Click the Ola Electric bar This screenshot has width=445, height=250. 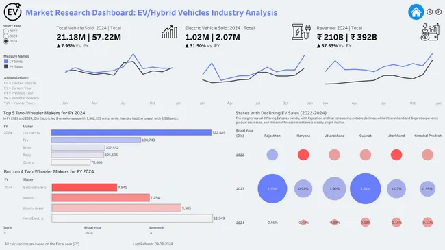131,133
